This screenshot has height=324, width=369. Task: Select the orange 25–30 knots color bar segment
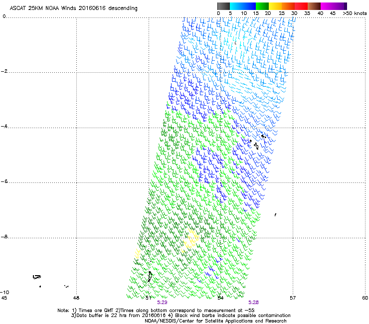click(x=288, y=6)
